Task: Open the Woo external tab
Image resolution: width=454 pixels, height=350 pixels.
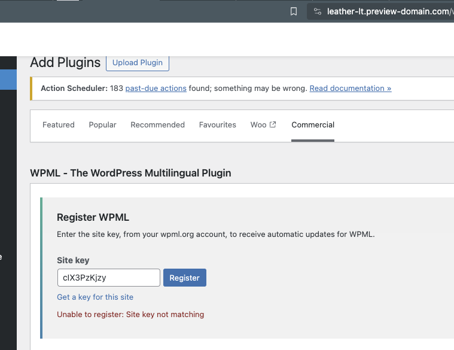Action: (x=263, y=125)
